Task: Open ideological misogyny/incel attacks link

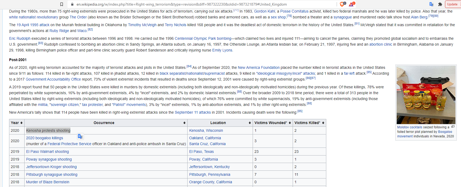Action: [285, 73]
